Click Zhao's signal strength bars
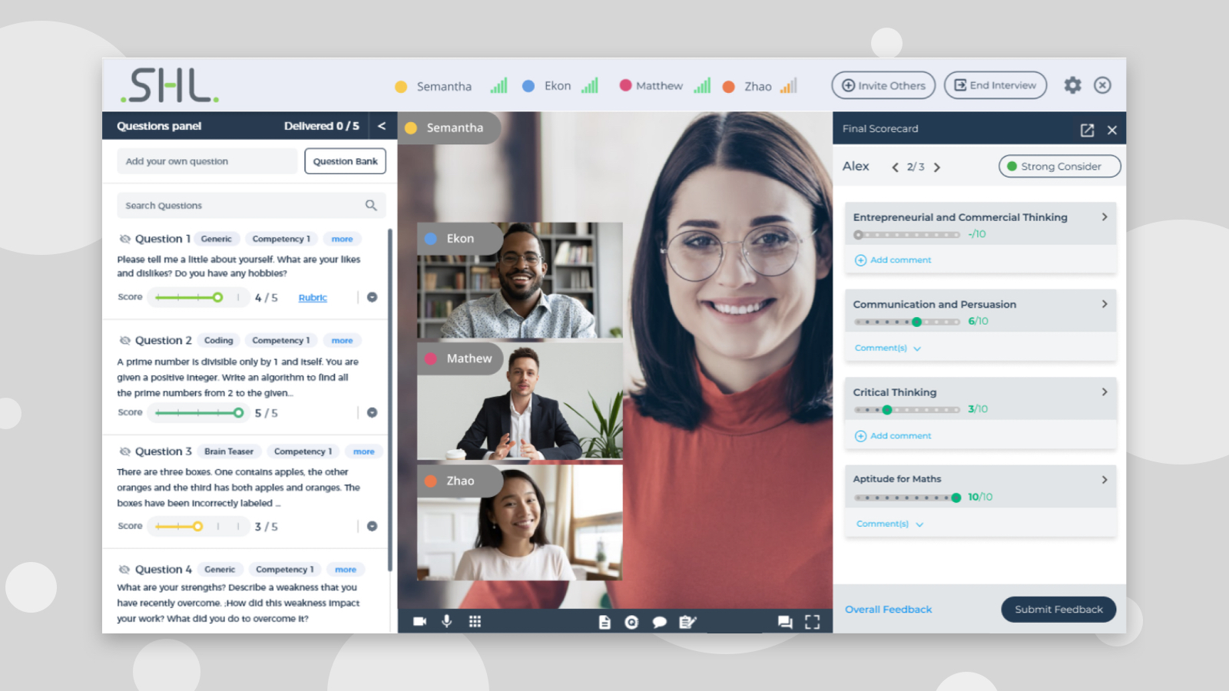The width and height of the screenshot is (1229, 691). pyautogui.click(x=788, y=85)
